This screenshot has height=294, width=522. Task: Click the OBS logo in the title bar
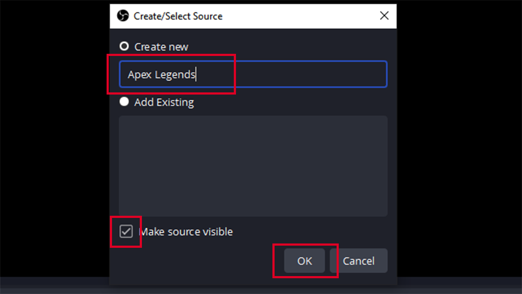[123, 16]
